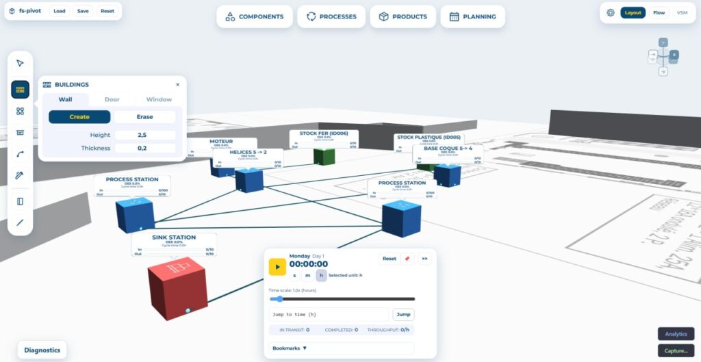The width and height of the screenshot is (701, 362).
Task: Start simulation with the yellow play button
Action: pos(277,267)
